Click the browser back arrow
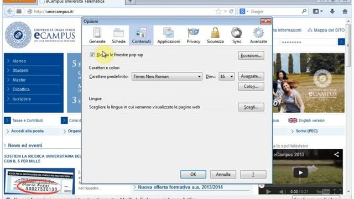The width and height of the screenshot is (354, 199). [x=10, y=11]
